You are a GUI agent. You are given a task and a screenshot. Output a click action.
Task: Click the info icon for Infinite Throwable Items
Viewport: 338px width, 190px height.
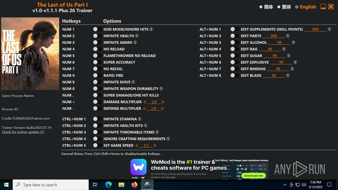point(157,132)
